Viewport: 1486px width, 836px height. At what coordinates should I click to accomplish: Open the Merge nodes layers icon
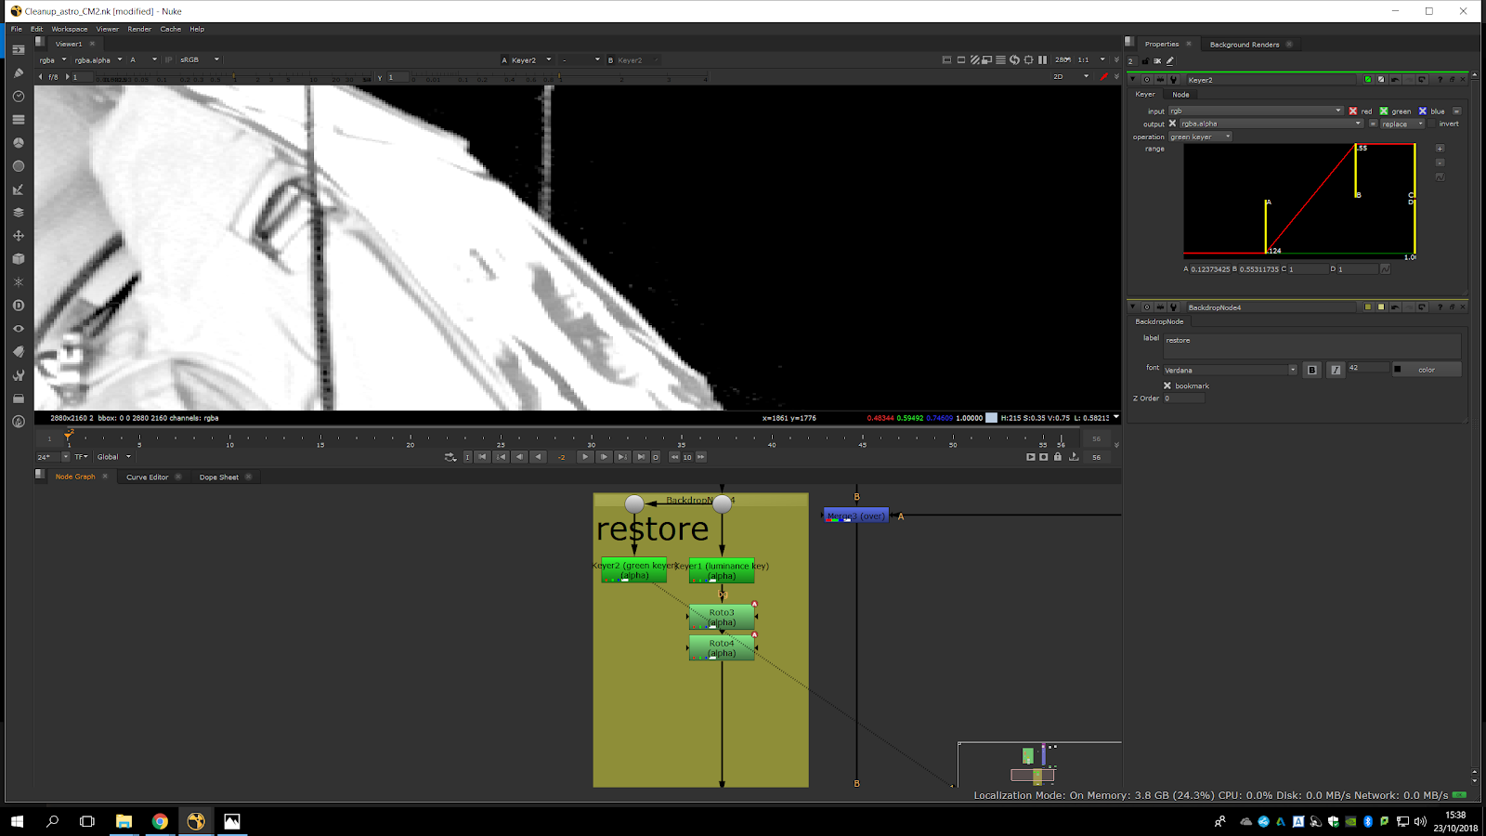[18, 213]
